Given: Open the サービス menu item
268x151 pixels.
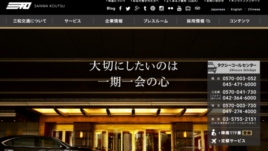Looking at the screenshot, I should point(72,21).
